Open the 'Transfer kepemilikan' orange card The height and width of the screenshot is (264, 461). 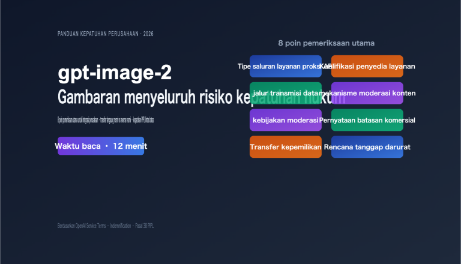pyautogui.click(x=286, y=146)
